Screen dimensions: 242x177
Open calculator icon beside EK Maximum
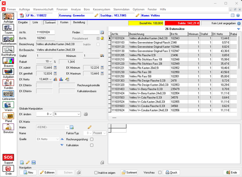(102, 73)
